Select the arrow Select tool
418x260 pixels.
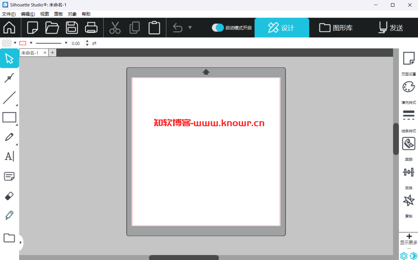(9, 58)
